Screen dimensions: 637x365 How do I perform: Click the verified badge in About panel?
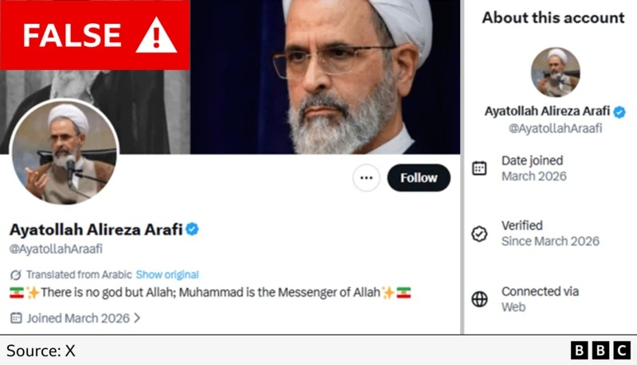[x=619, y=112]
